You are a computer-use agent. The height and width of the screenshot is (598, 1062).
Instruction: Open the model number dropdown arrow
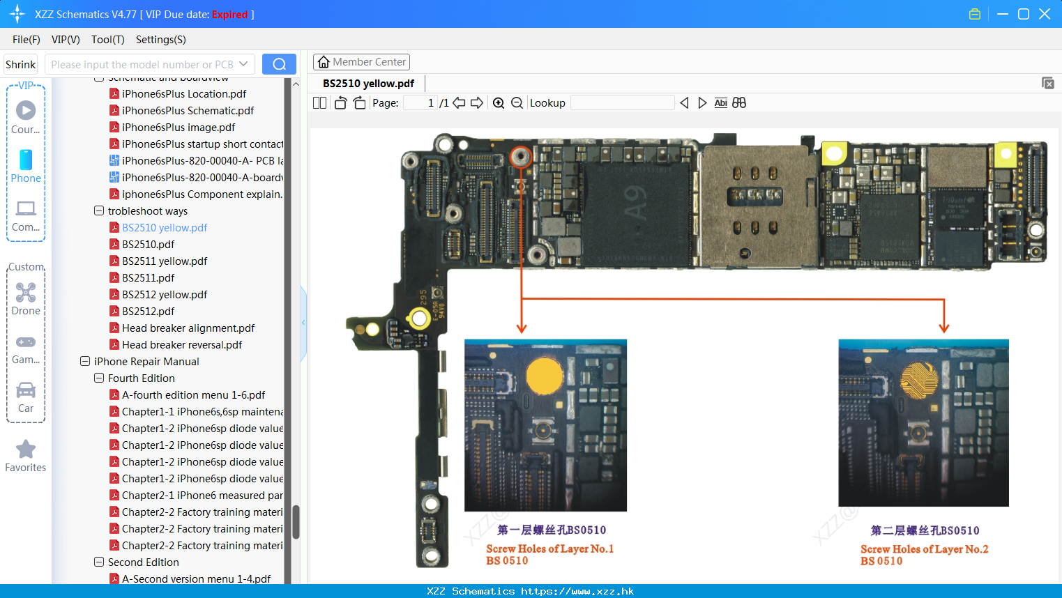tap(243, 64)
